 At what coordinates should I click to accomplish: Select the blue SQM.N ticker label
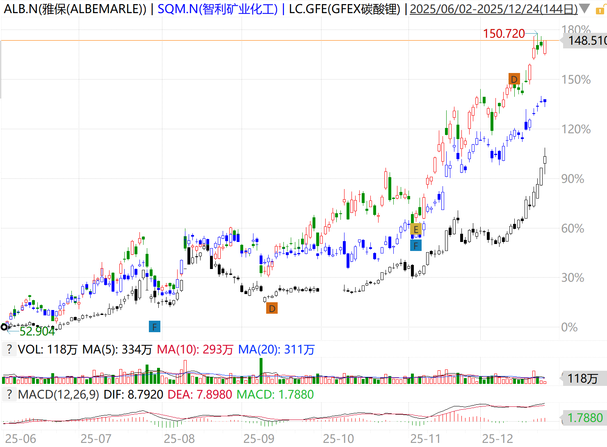(x=217, y=9)
